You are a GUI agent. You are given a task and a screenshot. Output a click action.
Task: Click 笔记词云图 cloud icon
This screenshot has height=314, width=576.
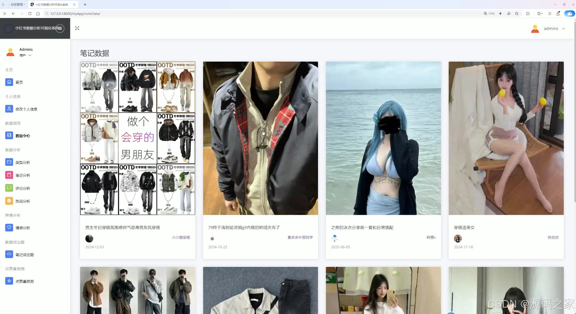(x=9, y=254)
